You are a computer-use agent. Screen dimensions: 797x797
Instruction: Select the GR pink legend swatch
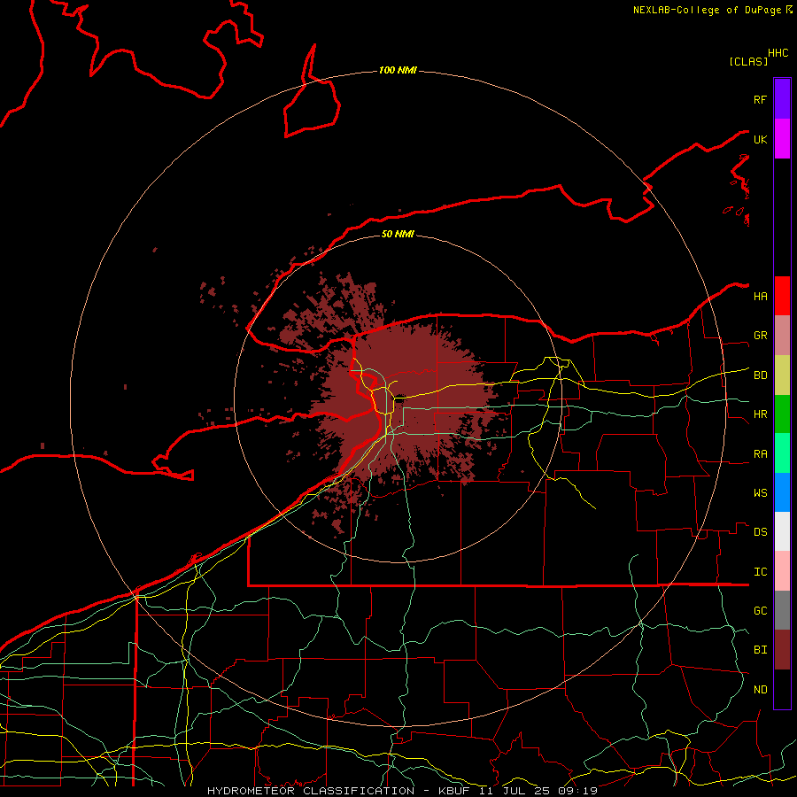(782, 335)
